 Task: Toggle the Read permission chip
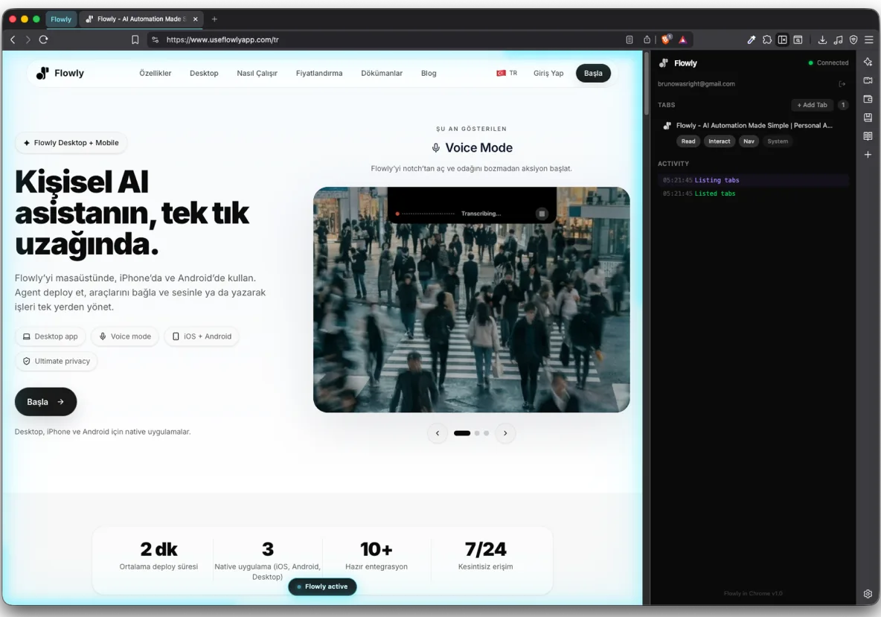(x=688, y=141)
